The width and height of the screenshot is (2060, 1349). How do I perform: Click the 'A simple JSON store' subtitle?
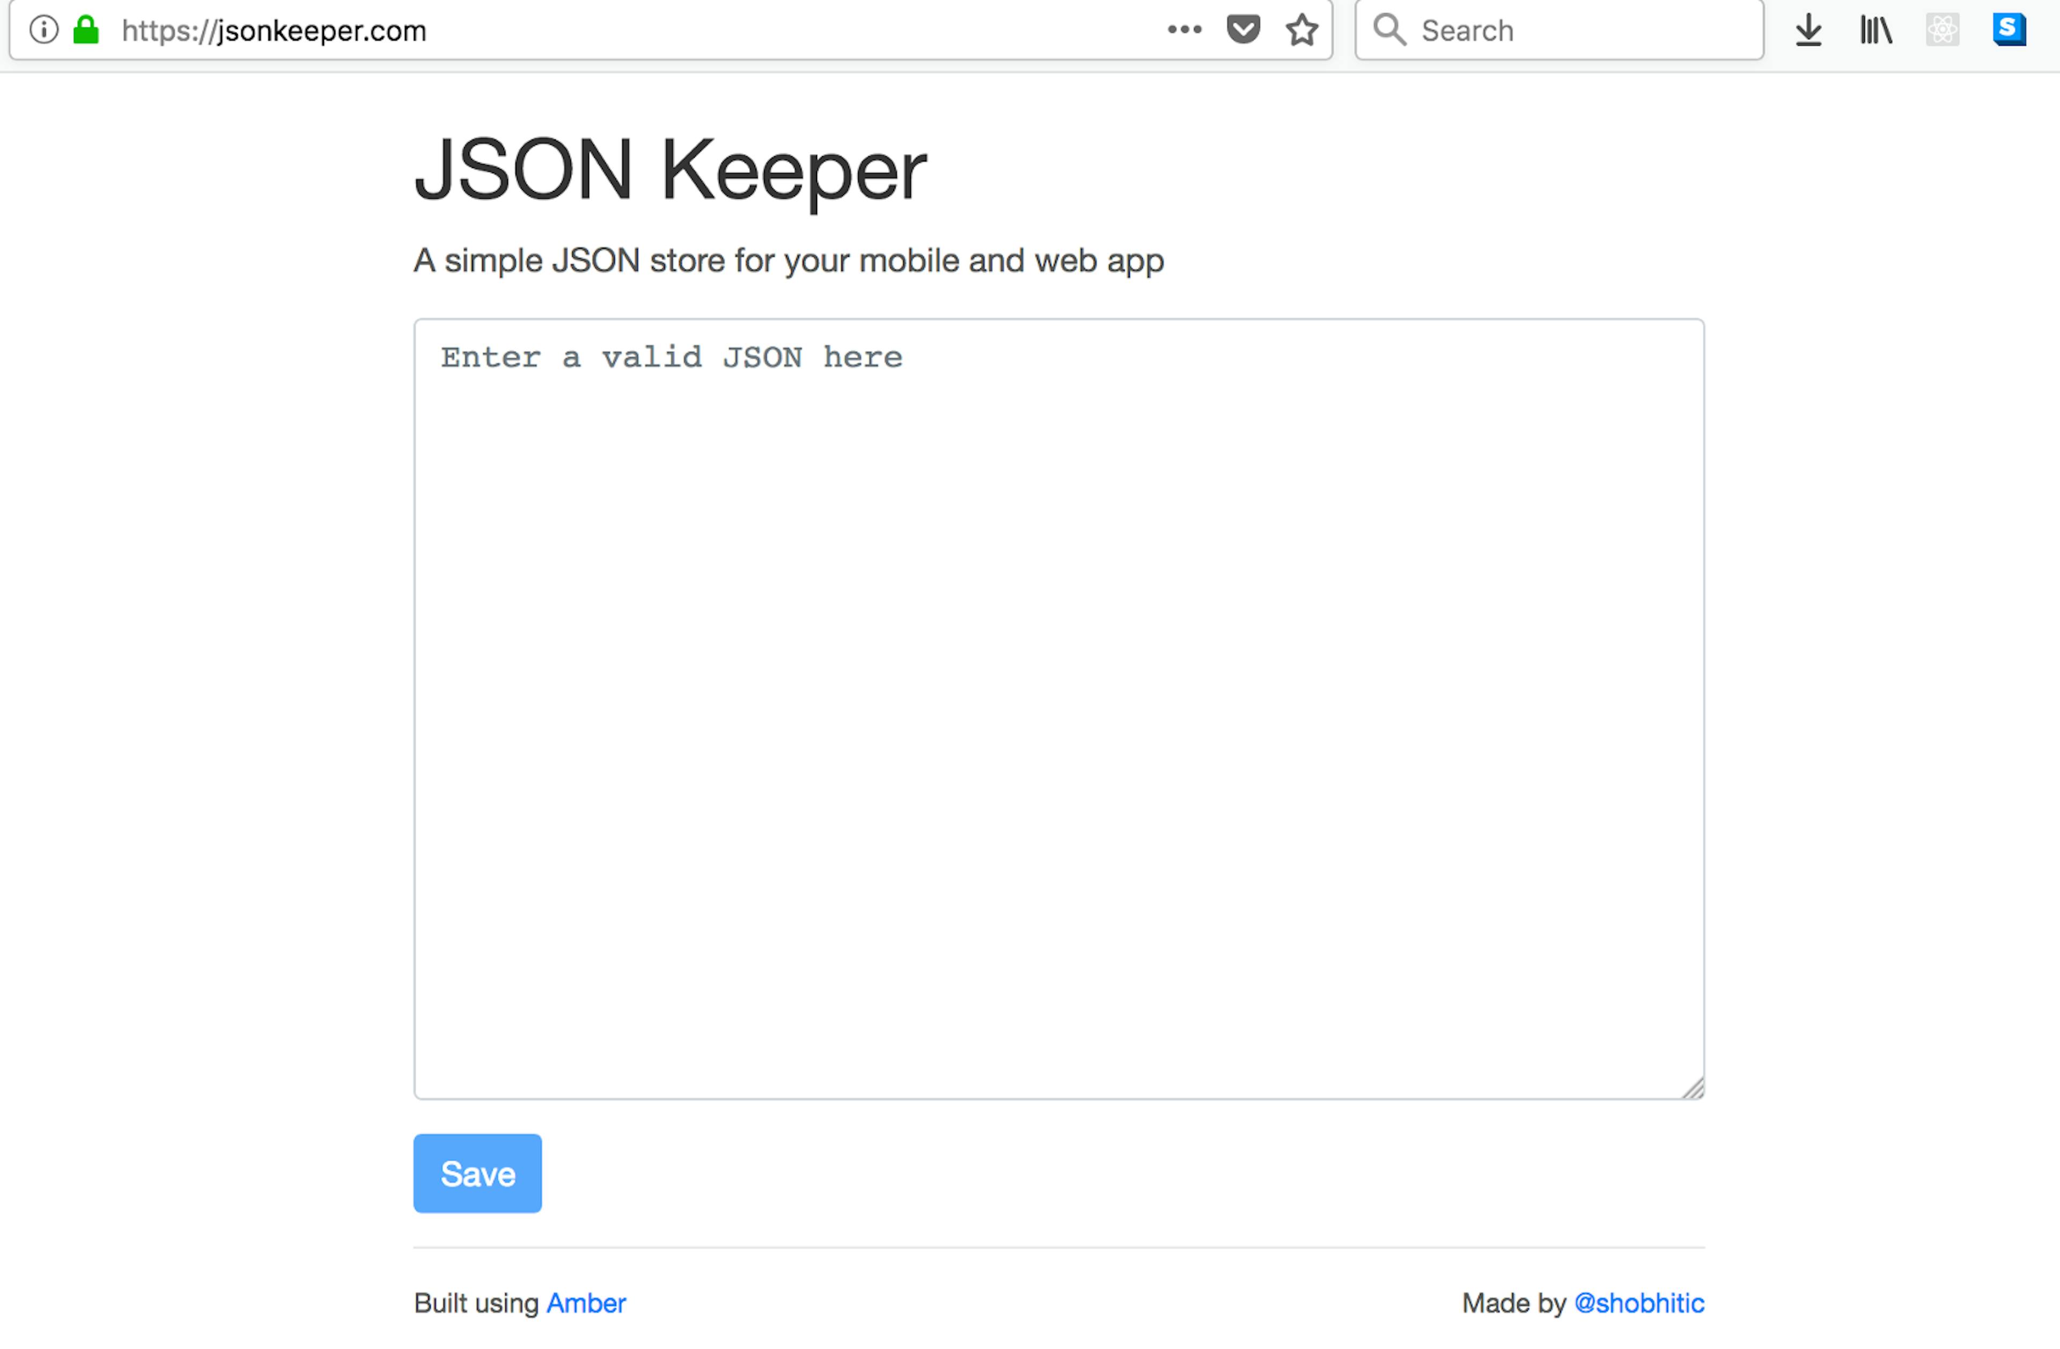pyautogui.click(x=788, y=261)
